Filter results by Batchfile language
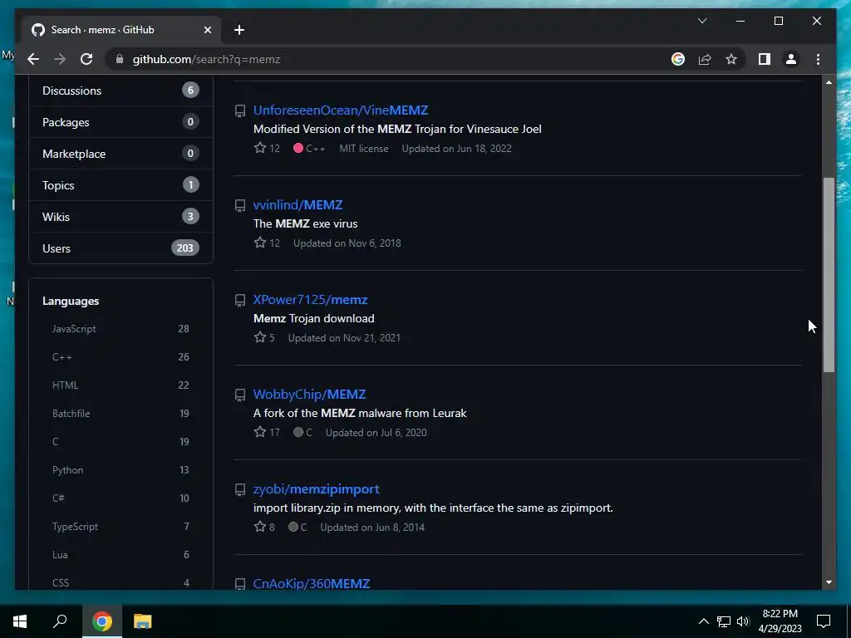 click(x=121, y=414)
